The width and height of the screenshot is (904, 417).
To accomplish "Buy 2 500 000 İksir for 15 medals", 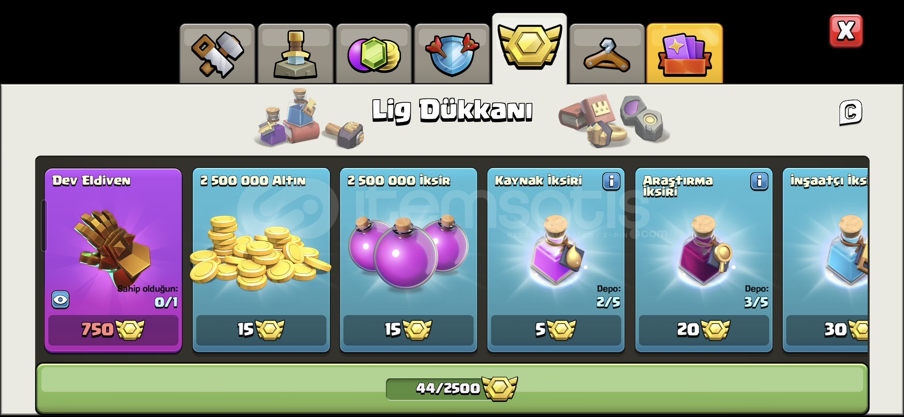I will tap(408, 330).
